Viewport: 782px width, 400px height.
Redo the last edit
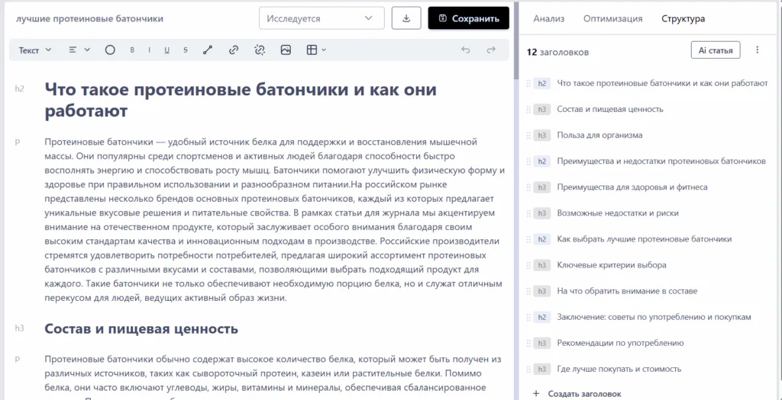(x=491, y=50)
